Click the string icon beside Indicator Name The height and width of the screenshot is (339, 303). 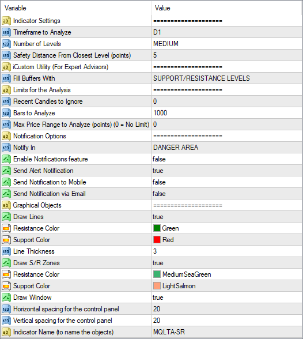coord(6,332)
